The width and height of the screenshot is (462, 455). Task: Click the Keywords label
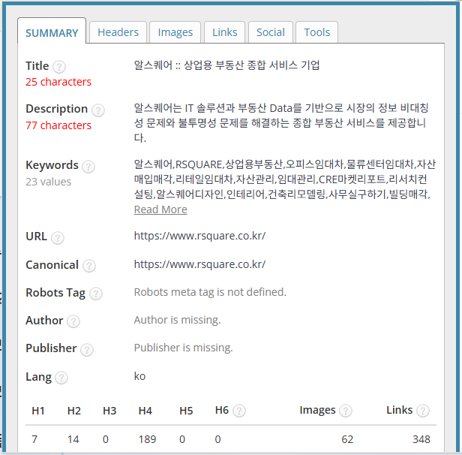tap(52, 165)
